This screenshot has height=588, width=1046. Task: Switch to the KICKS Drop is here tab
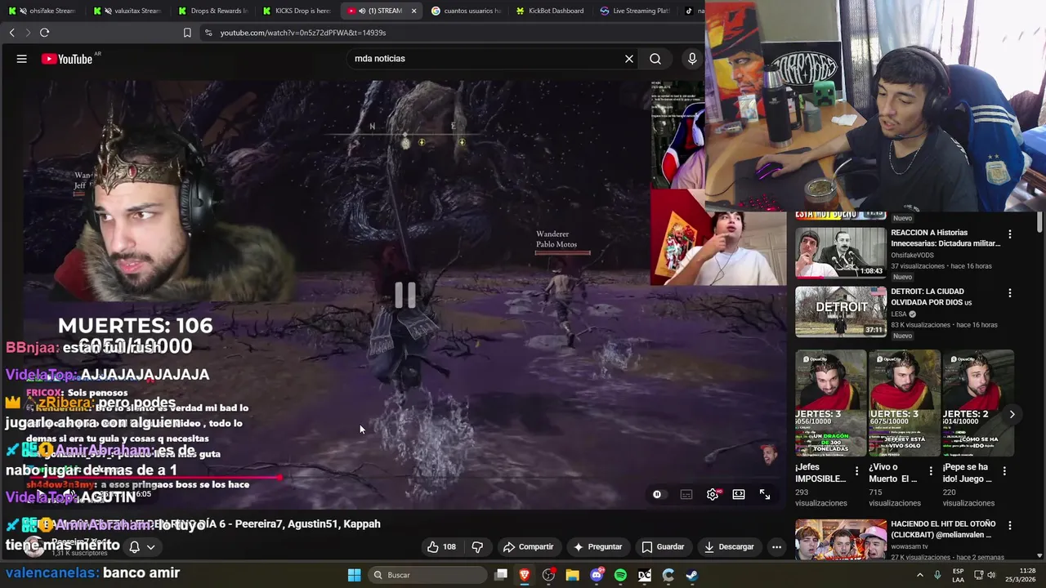(x=298, y=11)
